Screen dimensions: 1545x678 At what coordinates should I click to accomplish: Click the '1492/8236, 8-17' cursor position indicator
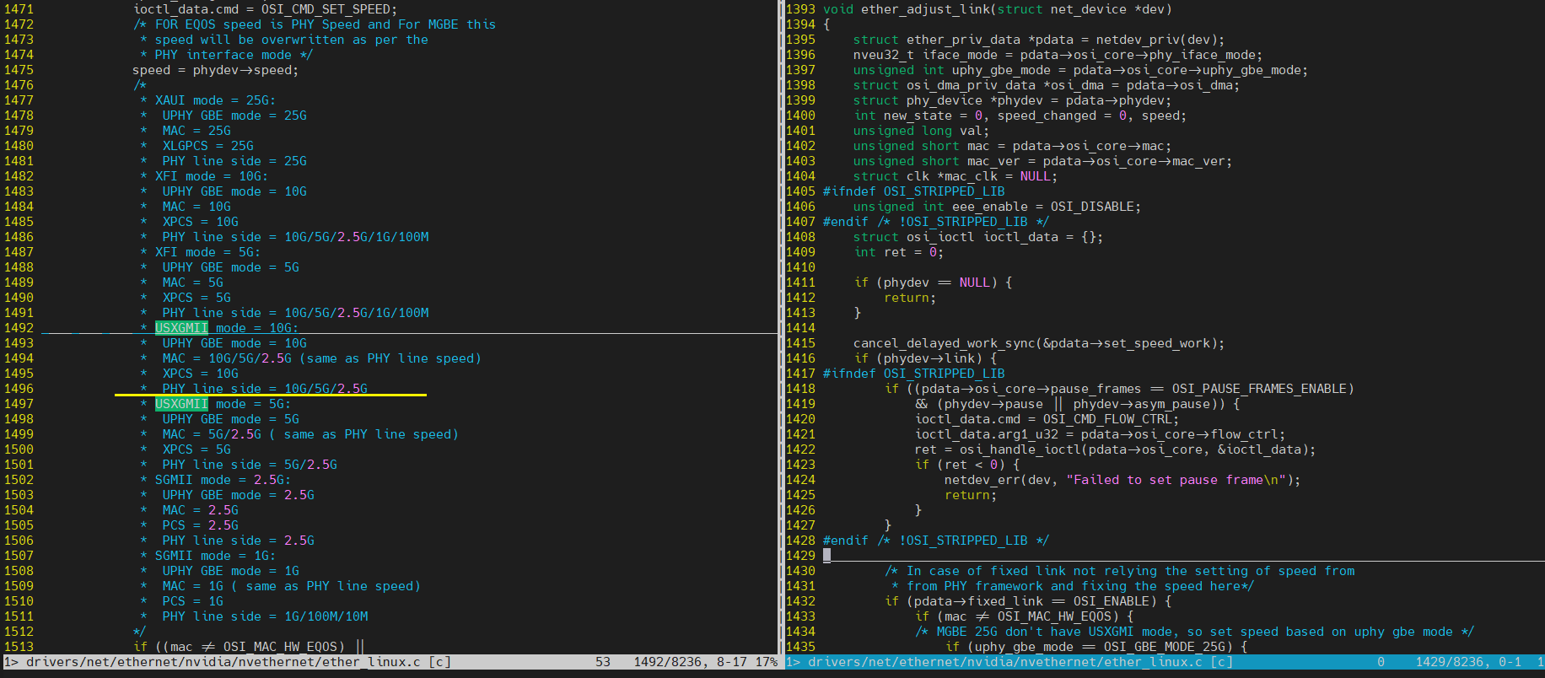pos(691,662)
